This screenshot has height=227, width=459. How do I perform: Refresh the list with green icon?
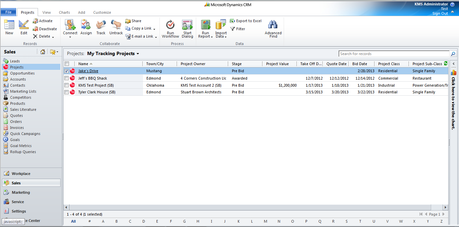click(x=446, y=63)
